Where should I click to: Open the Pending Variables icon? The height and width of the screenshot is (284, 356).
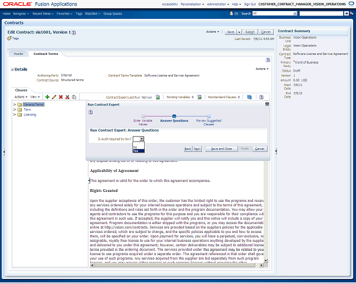(199, 97)
